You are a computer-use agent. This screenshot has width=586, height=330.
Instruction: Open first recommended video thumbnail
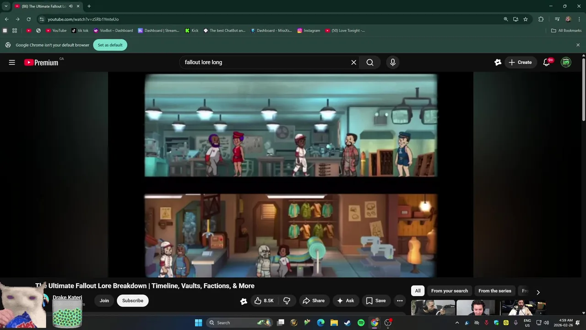(433, 308)
